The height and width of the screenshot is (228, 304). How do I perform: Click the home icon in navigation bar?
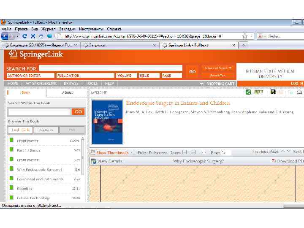click(x=41, y=36)
